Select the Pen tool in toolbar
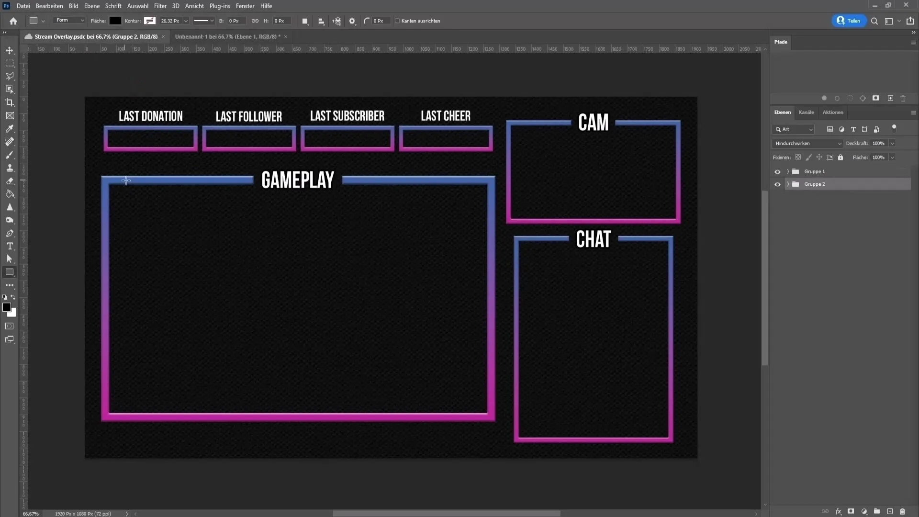 10,233
